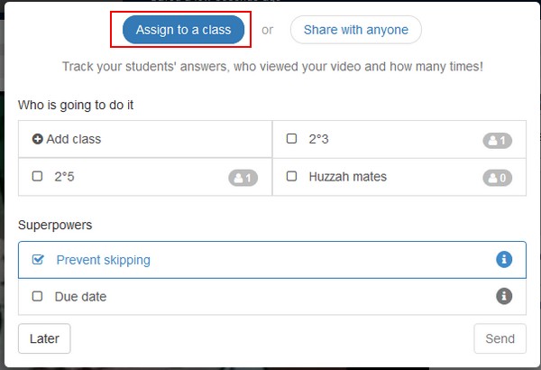Click the Due date label text
This screenshot has width=541, height=370.
click(80, 296)
